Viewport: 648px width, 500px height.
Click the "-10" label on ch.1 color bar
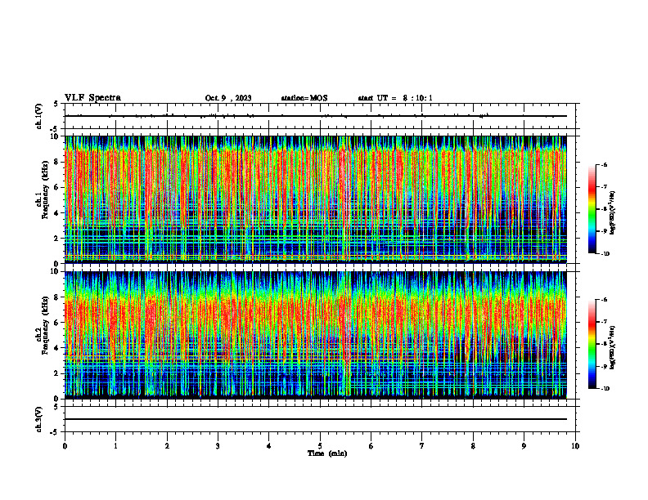pyautogui.click(x=605, y=254)
